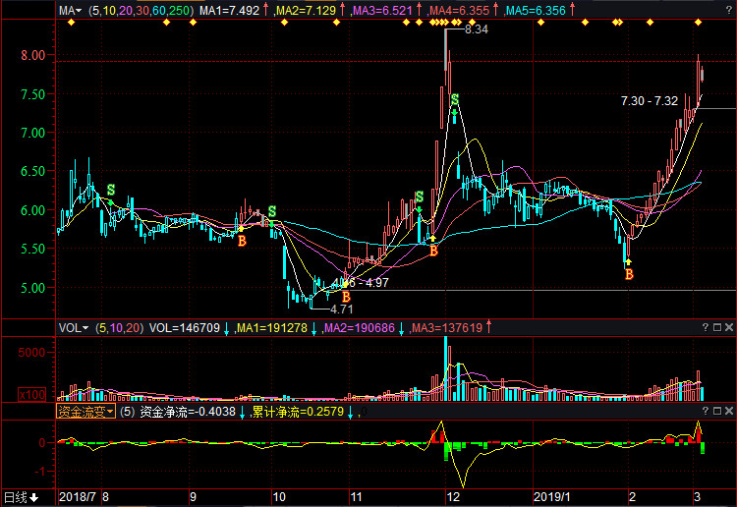This screenshot has width=737, height=507.
Task: Click the volume MA2=190686 value
Action: (x=360, y=328)
